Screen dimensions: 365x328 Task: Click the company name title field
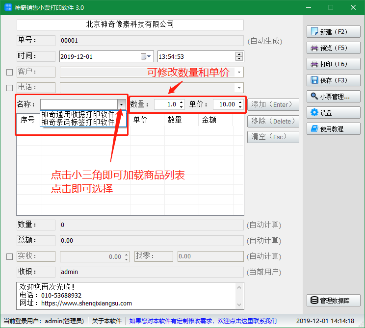coord(130,25)
